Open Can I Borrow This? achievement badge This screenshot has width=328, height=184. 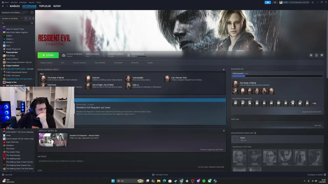(x=167, y=78)
